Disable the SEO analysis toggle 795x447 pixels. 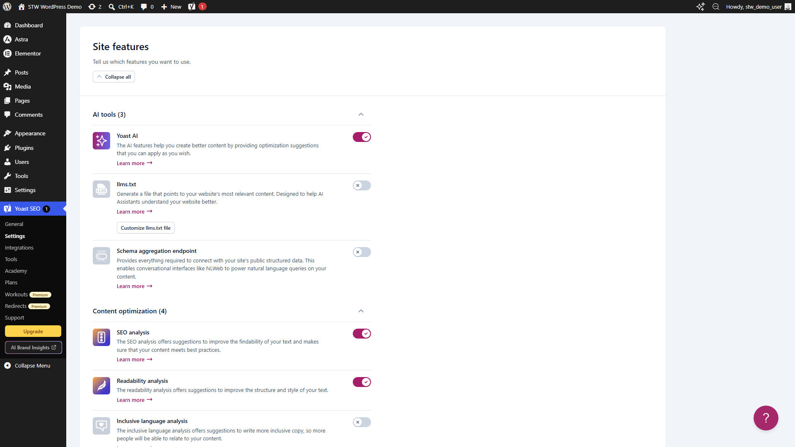click(x=362, y=334)
